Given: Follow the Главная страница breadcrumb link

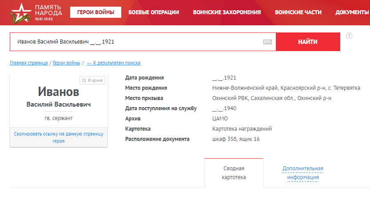Looking at the screenshot, I should [x=28, y=63].
